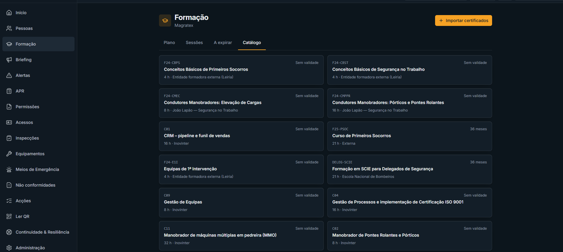Go to Briefing in the sidebar
Image resolution: width=563 pixels, height=252 pixels.
(x=38, y=60)
